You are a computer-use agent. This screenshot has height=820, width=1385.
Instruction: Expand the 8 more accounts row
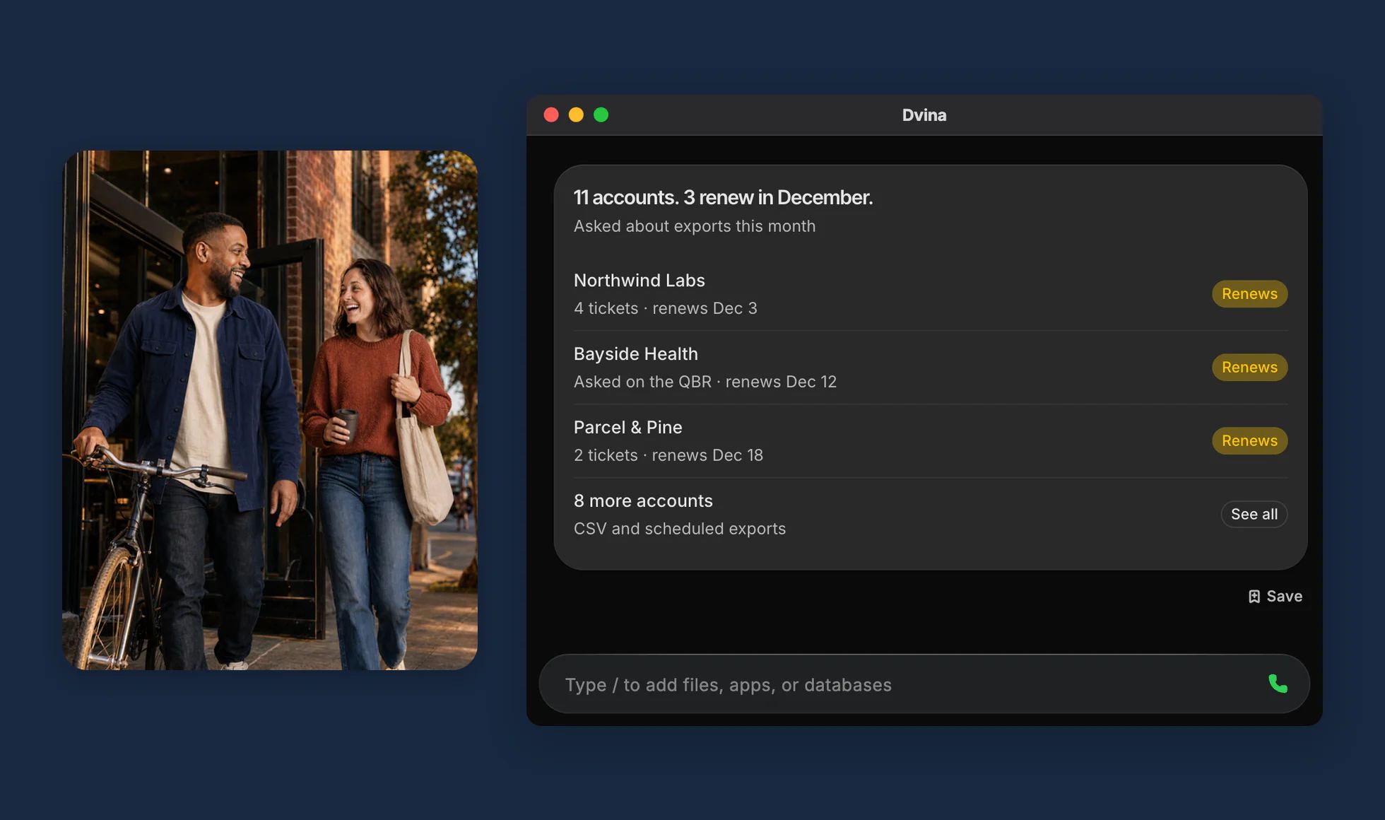930,515
